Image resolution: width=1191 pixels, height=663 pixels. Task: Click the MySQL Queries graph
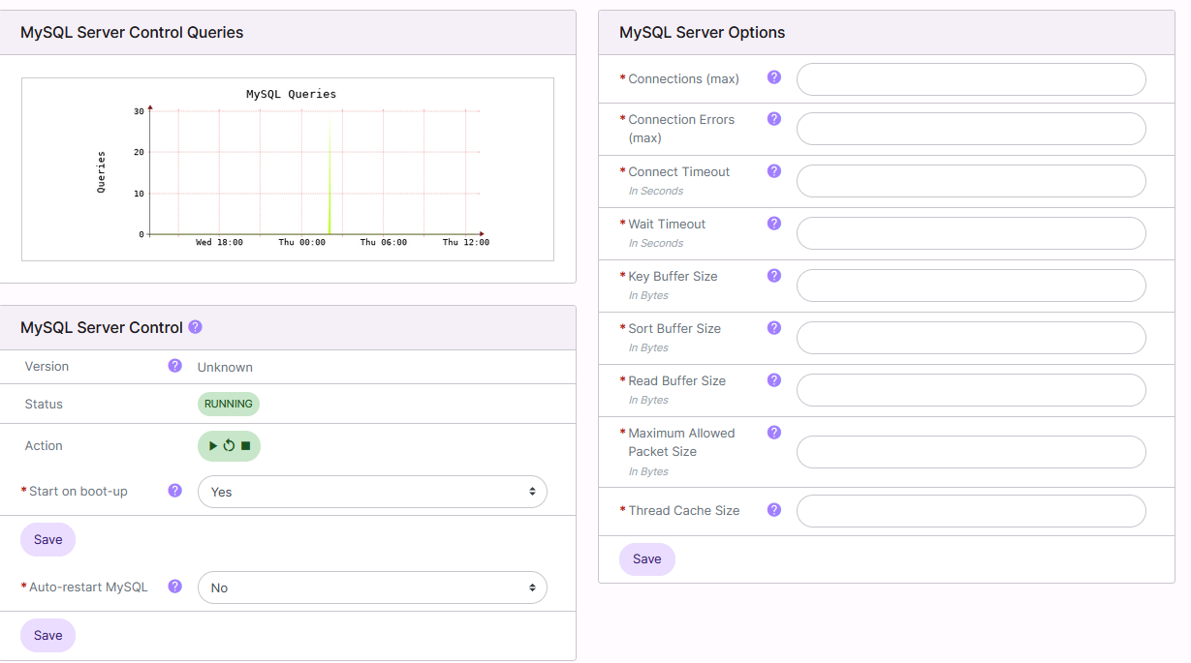coord(290,169)
